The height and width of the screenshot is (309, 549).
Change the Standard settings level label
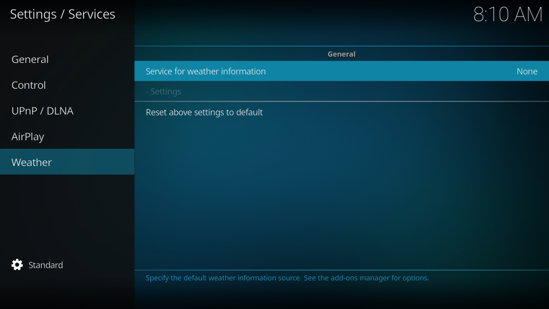point(46,265)
